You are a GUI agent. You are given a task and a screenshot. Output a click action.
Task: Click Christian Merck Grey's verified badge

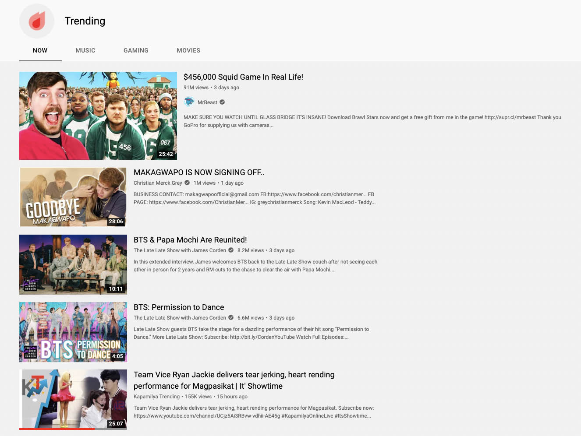tap(187, 183)
